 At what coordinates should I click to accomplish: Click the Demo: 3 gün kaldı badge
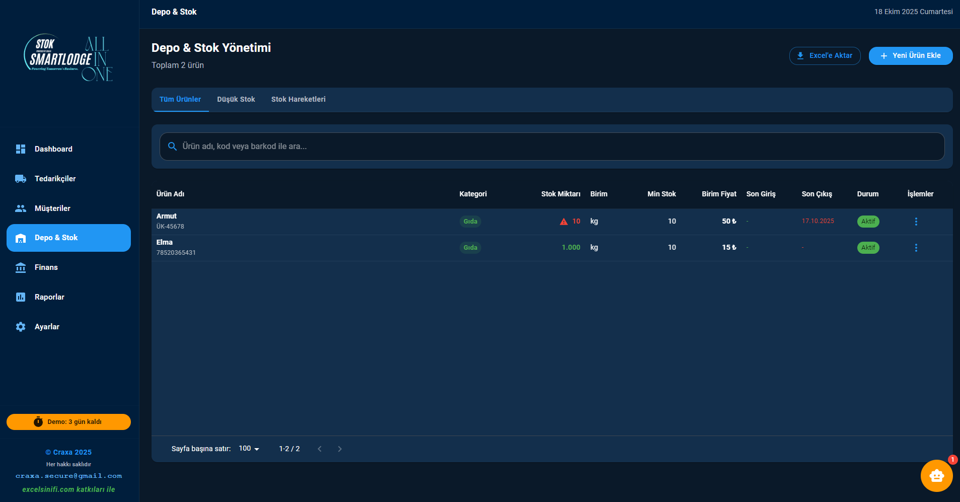68,422
